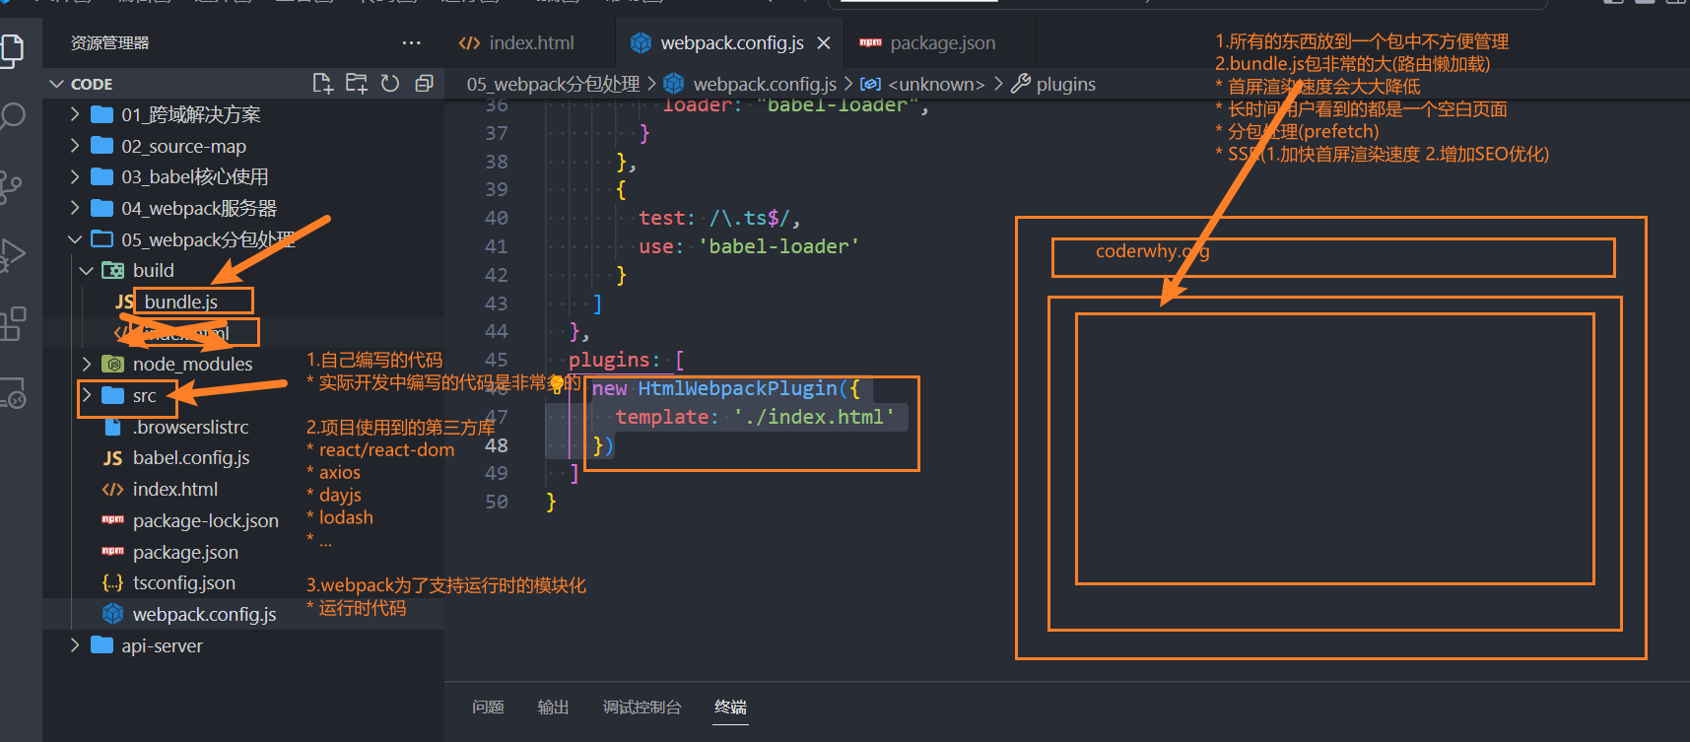The height and width of the screenshot is (742, 1690).
Task: Click the 'babel-loader' string on line 41
Action: tap(778, 246)
